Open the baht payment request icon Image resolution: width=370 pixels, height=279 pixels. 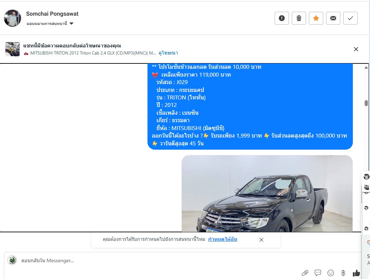343,273
